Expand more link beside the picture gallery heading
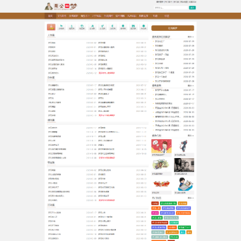 (x=191, y=135)
